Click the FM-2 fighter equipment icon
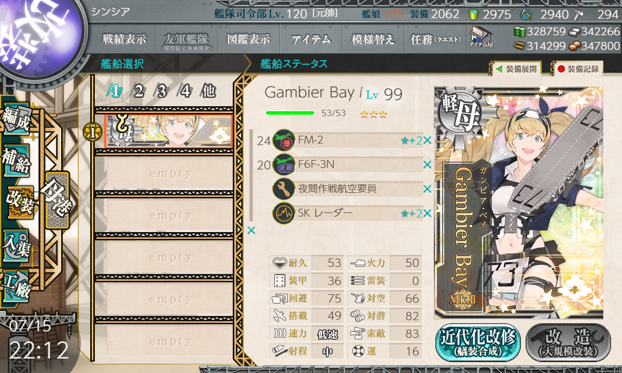 (284, 140)
